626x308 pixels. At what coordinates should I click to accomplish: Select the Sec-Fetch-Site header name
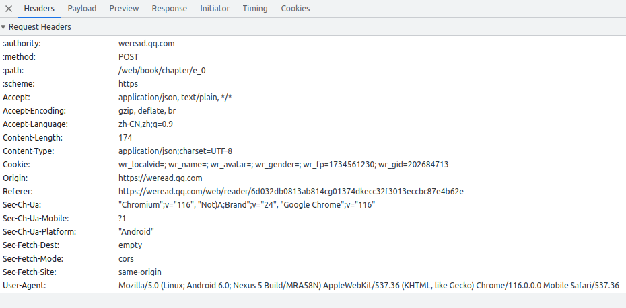(30, 272)
